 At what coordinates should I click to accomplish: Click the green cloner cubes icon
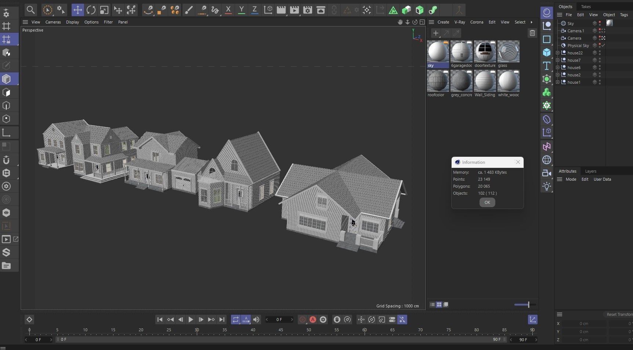click(x=547, y=92)
